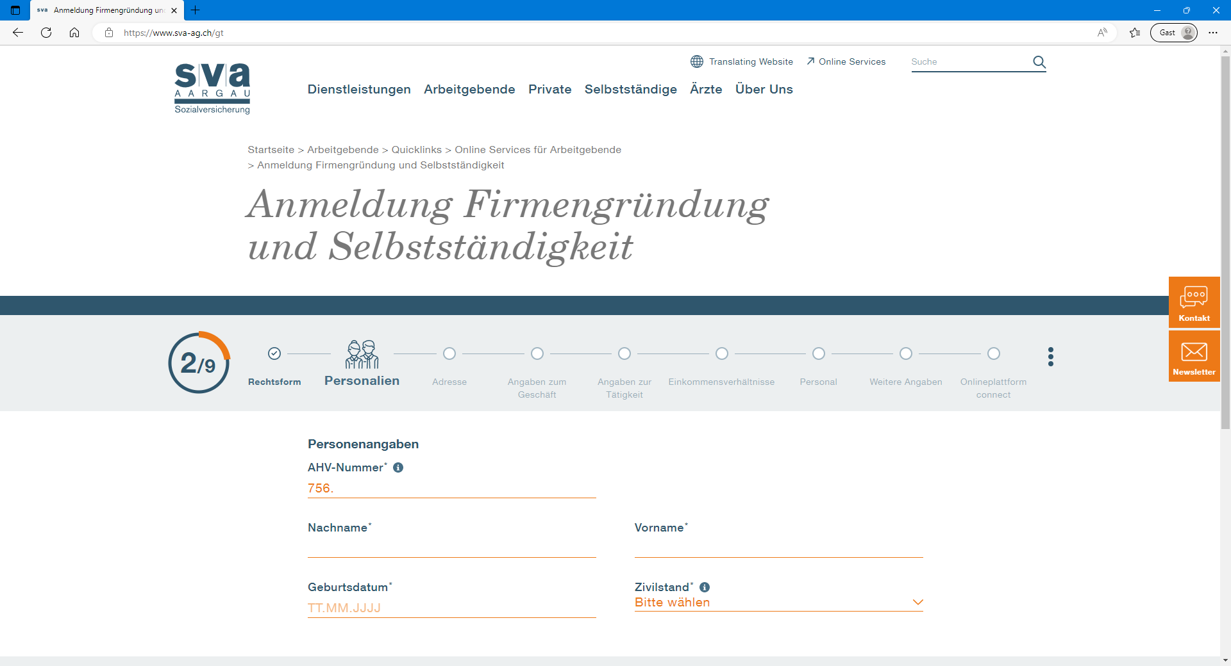The image size is (1231, 666).
Task: Open the Kontakt chat widget
Action: [1194, 302]
